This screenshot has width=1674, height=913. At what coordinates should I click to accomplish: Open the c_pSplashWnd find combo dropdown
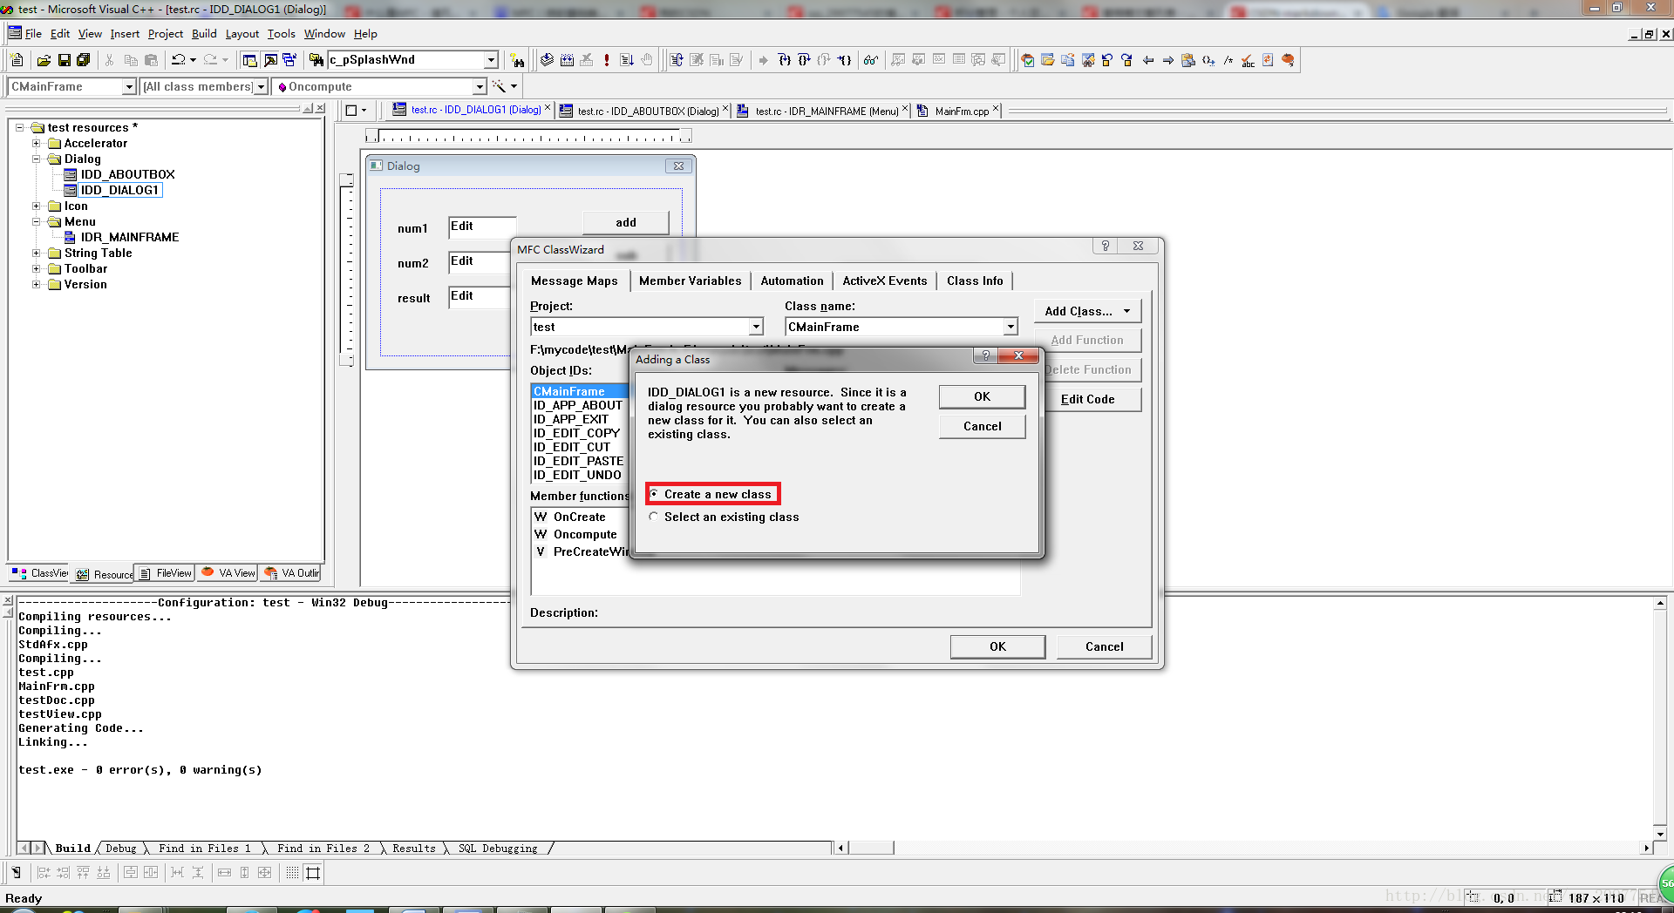point(491,60)
